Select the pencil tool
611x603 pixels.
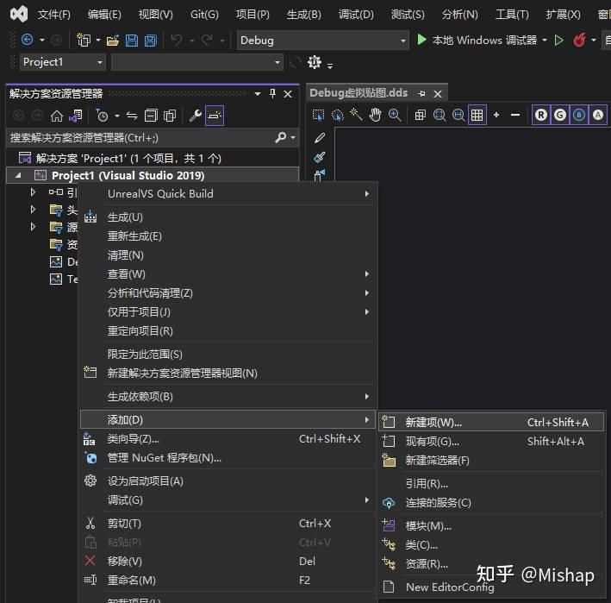pos(320,138)
